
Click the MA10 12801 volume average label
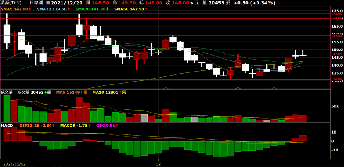tap(109, 92)
